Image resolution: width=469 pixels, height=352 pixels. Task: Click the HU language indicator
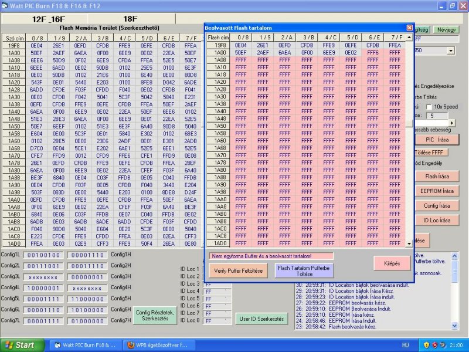click(405, 345)
